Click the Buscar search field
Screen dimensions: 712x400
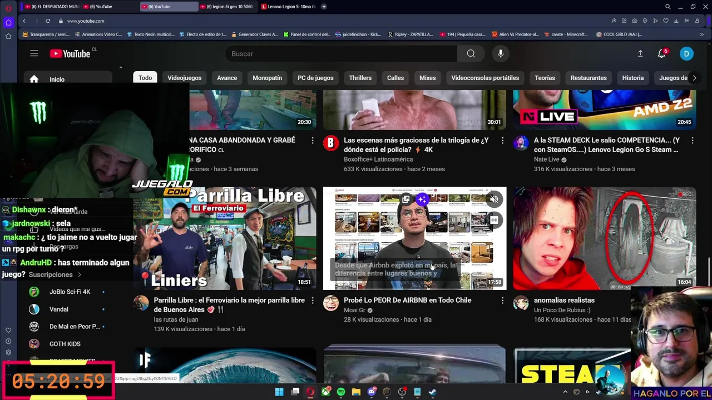coord(341,53)
